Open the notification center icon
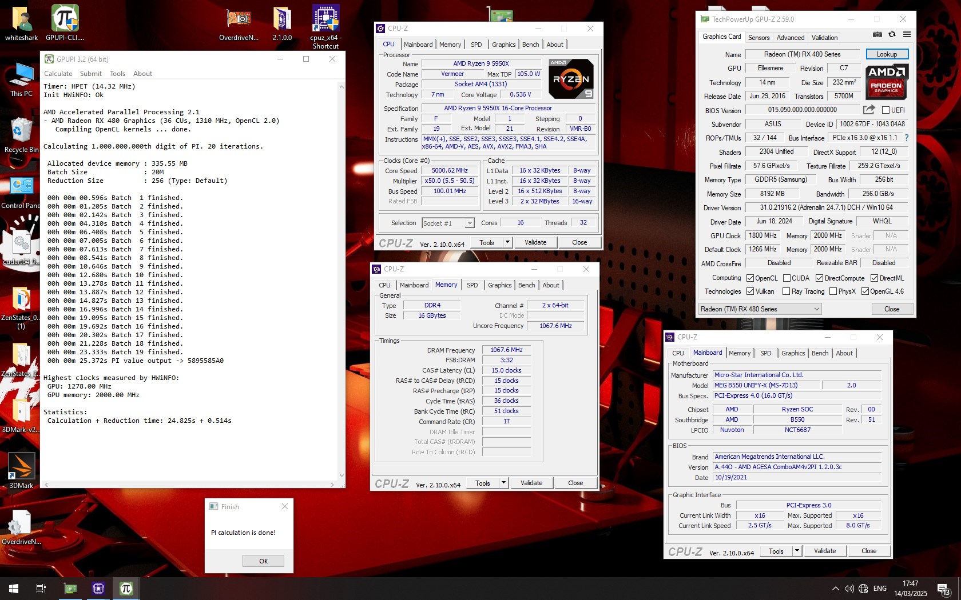961x600 pixels. (x=943, y=589)
